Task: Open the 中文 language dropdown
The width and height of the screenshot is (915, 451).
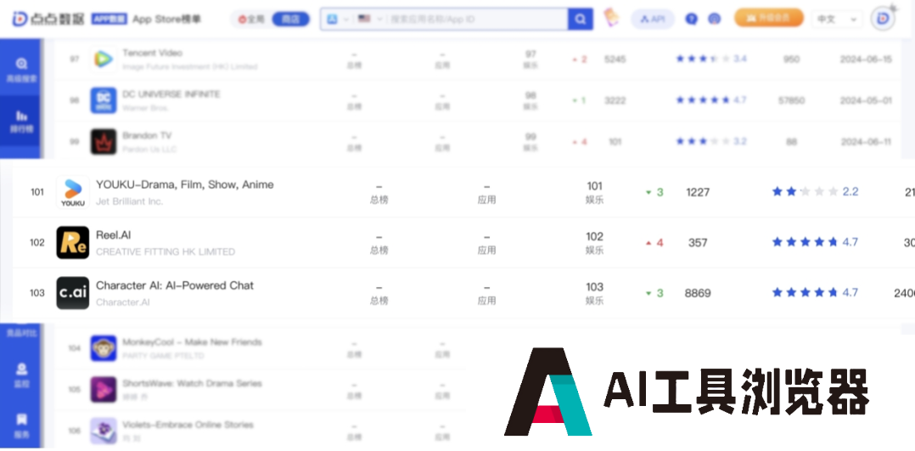Action: 837,20
